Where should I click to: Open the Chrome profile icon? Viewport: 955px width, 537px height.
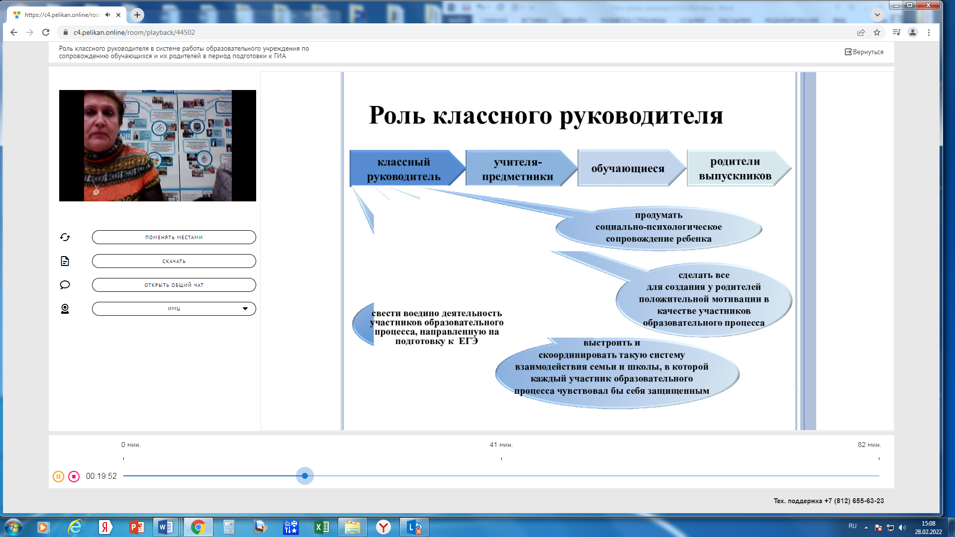(913, 32)
